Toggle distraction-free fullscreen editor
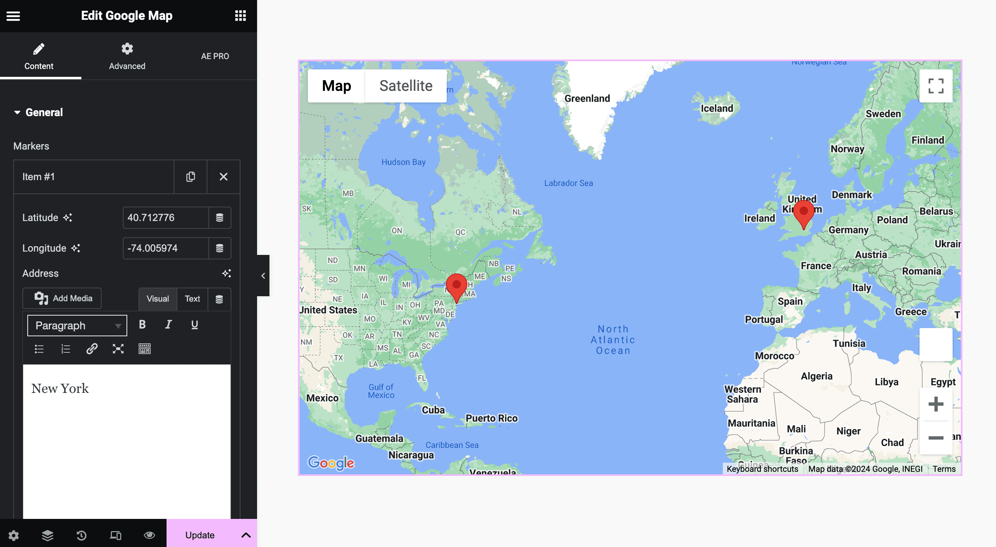This screenshot has width=996, height=547. tap(118, 349)
